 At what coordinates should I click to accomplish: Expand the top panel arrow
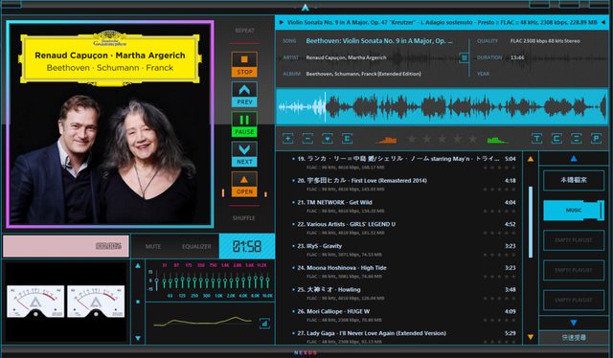tap(305, 8)
